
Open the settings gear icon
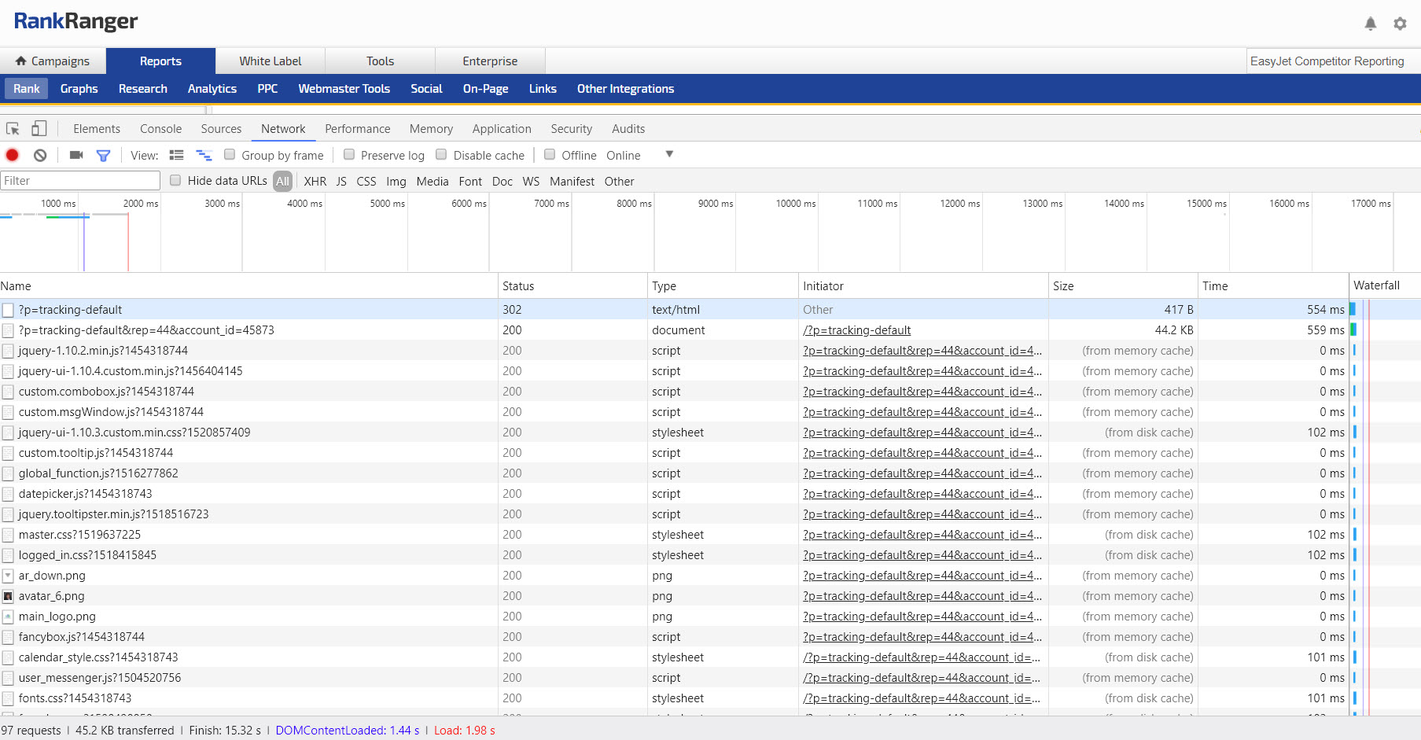tap(1400, 24)
